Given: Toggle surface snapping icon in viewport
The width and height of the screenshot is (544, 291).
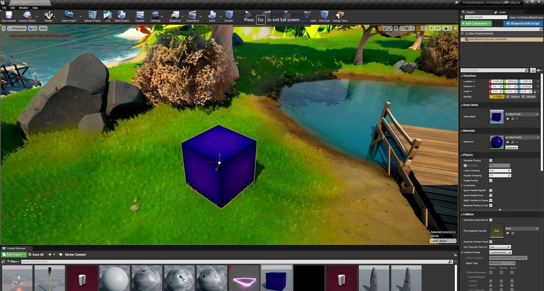Looking at the screenshot, I should coord(402,28).
